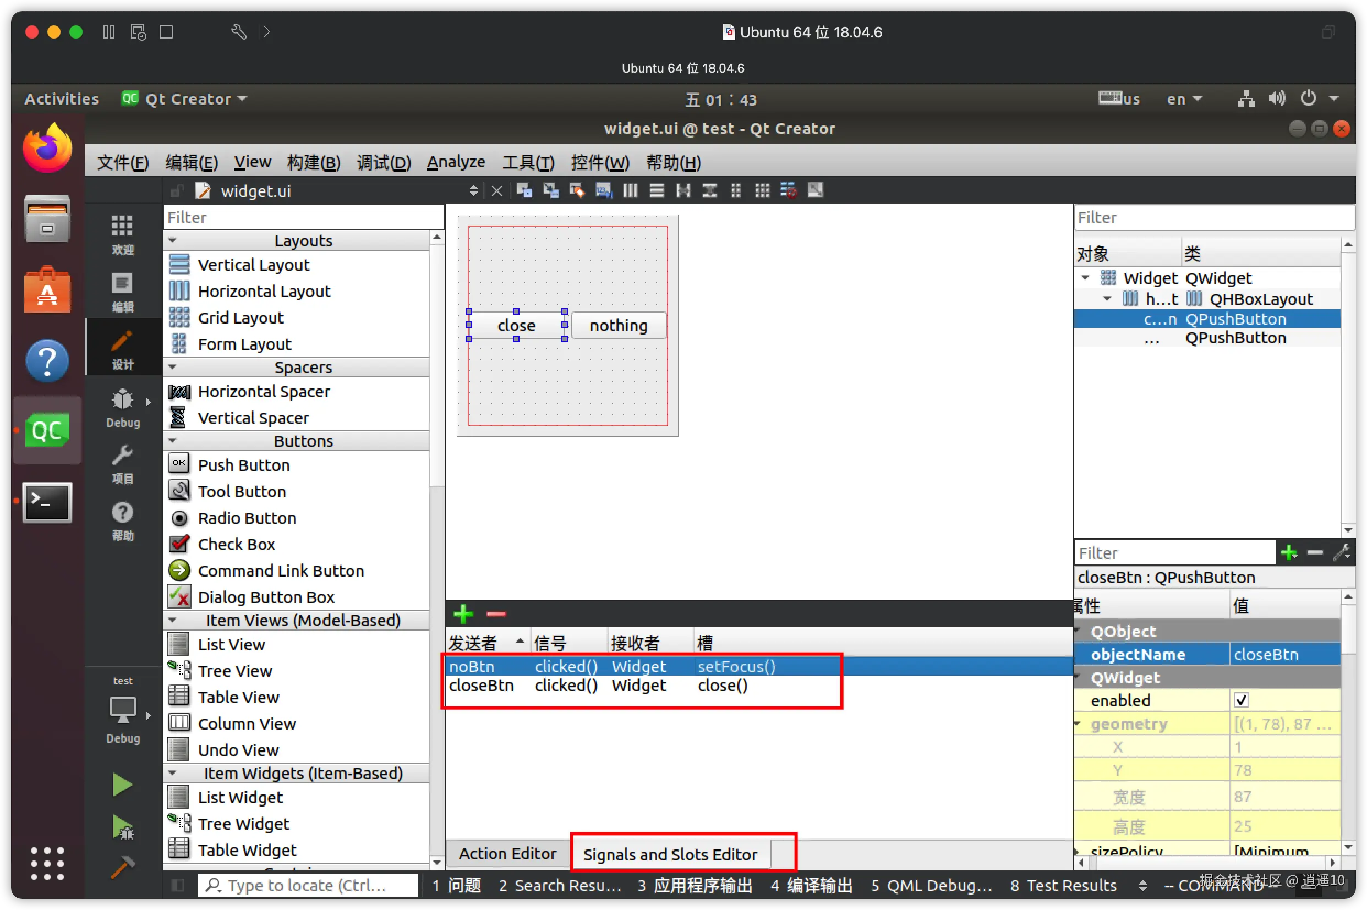Click the Lay Out Horizontally toolbar icon
This screenshot has height=910, width=1367.
[x=630, y=190]
